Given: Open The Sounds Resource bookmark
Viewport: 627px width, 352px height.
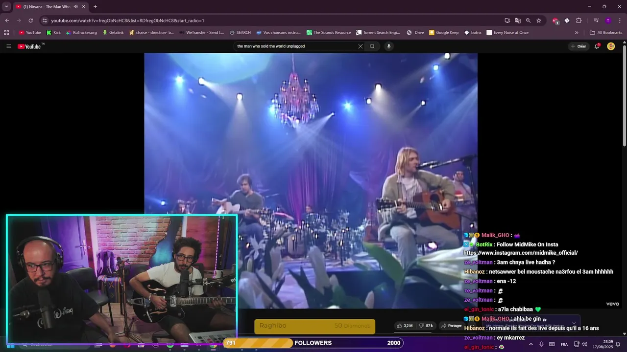Looking at the screenshot, I should point(328,33).
